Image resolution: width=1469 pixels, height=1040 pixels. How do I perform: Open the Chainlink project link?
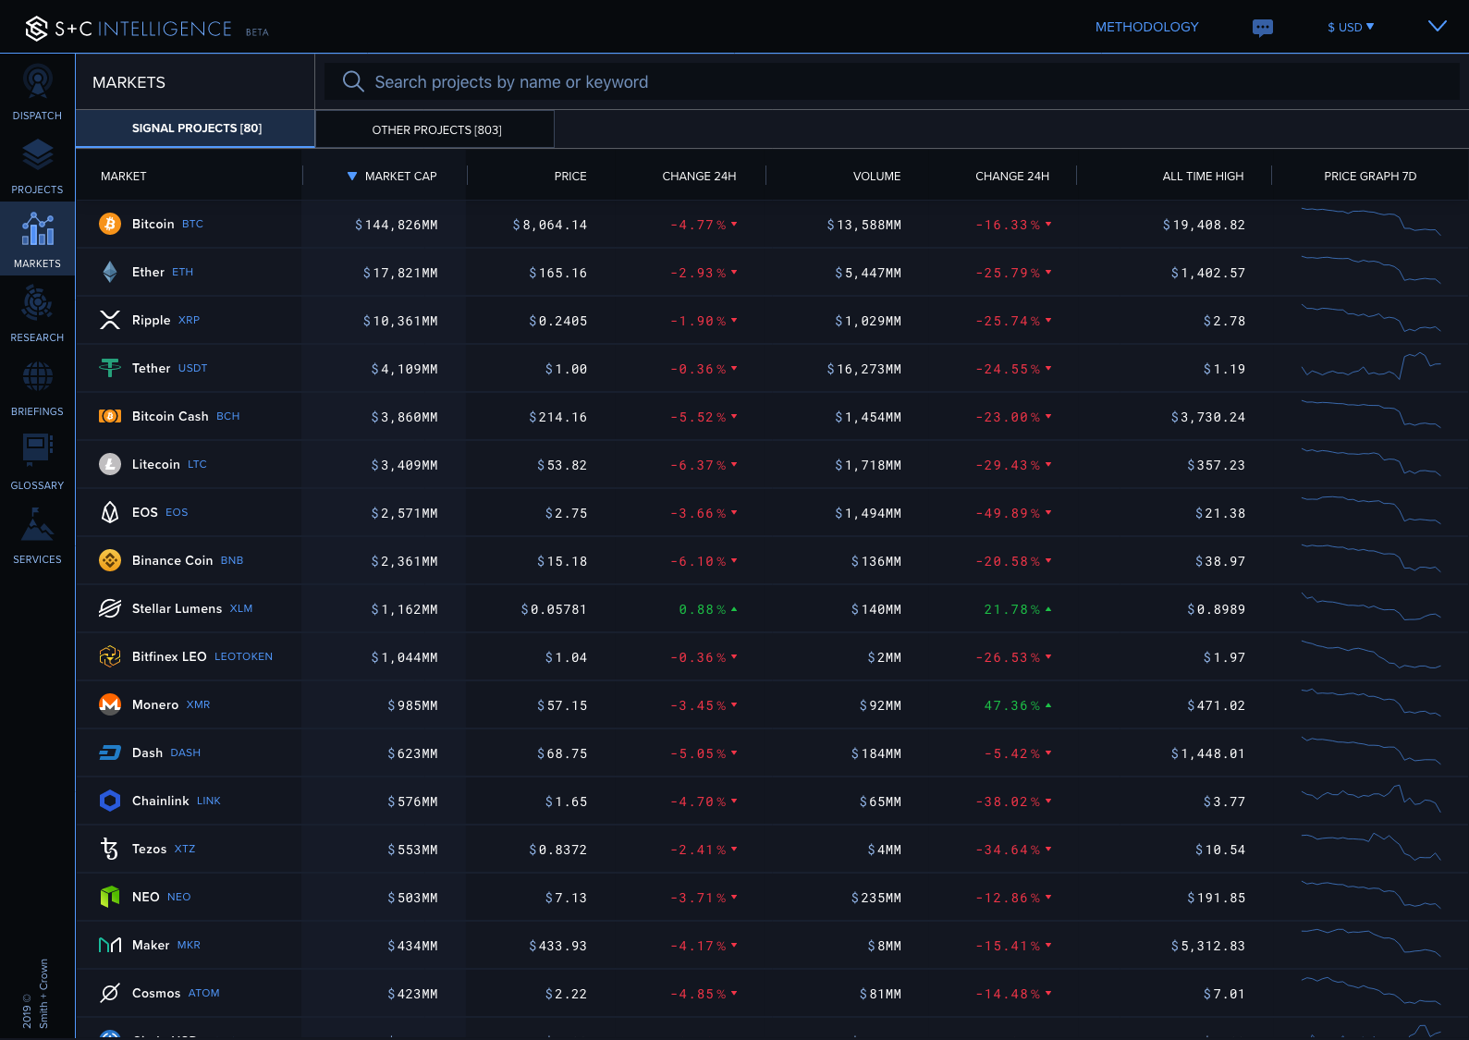[x=161, y=801]
